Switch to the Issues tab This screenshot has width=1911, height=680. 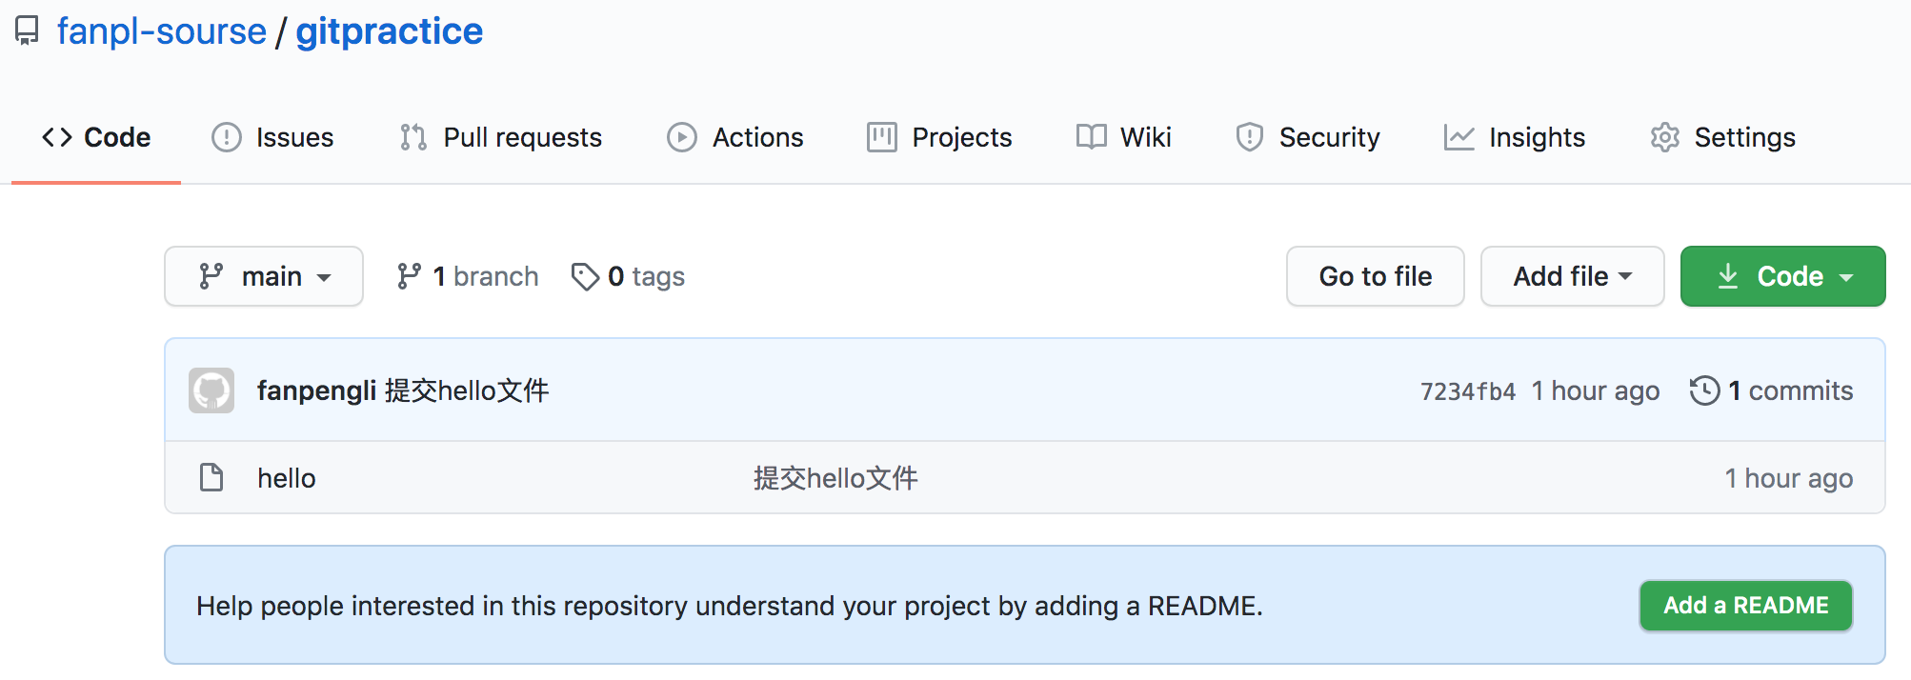(272, 137)
